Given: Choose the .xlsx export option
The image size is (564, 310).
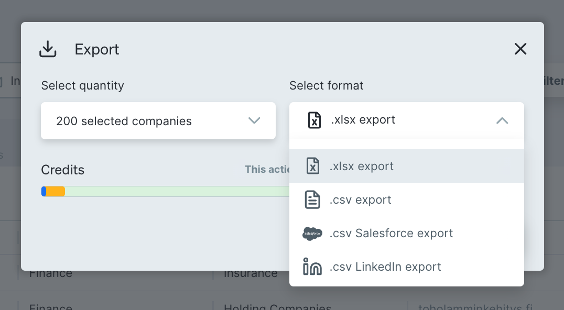Looking at the screenshot, I should click(x=362, y=167).
